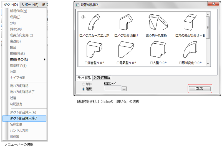The width and height of the screenshot is (222, 147).
Task: Select the □大型90° elbow icon
Action: coord(158,51)
